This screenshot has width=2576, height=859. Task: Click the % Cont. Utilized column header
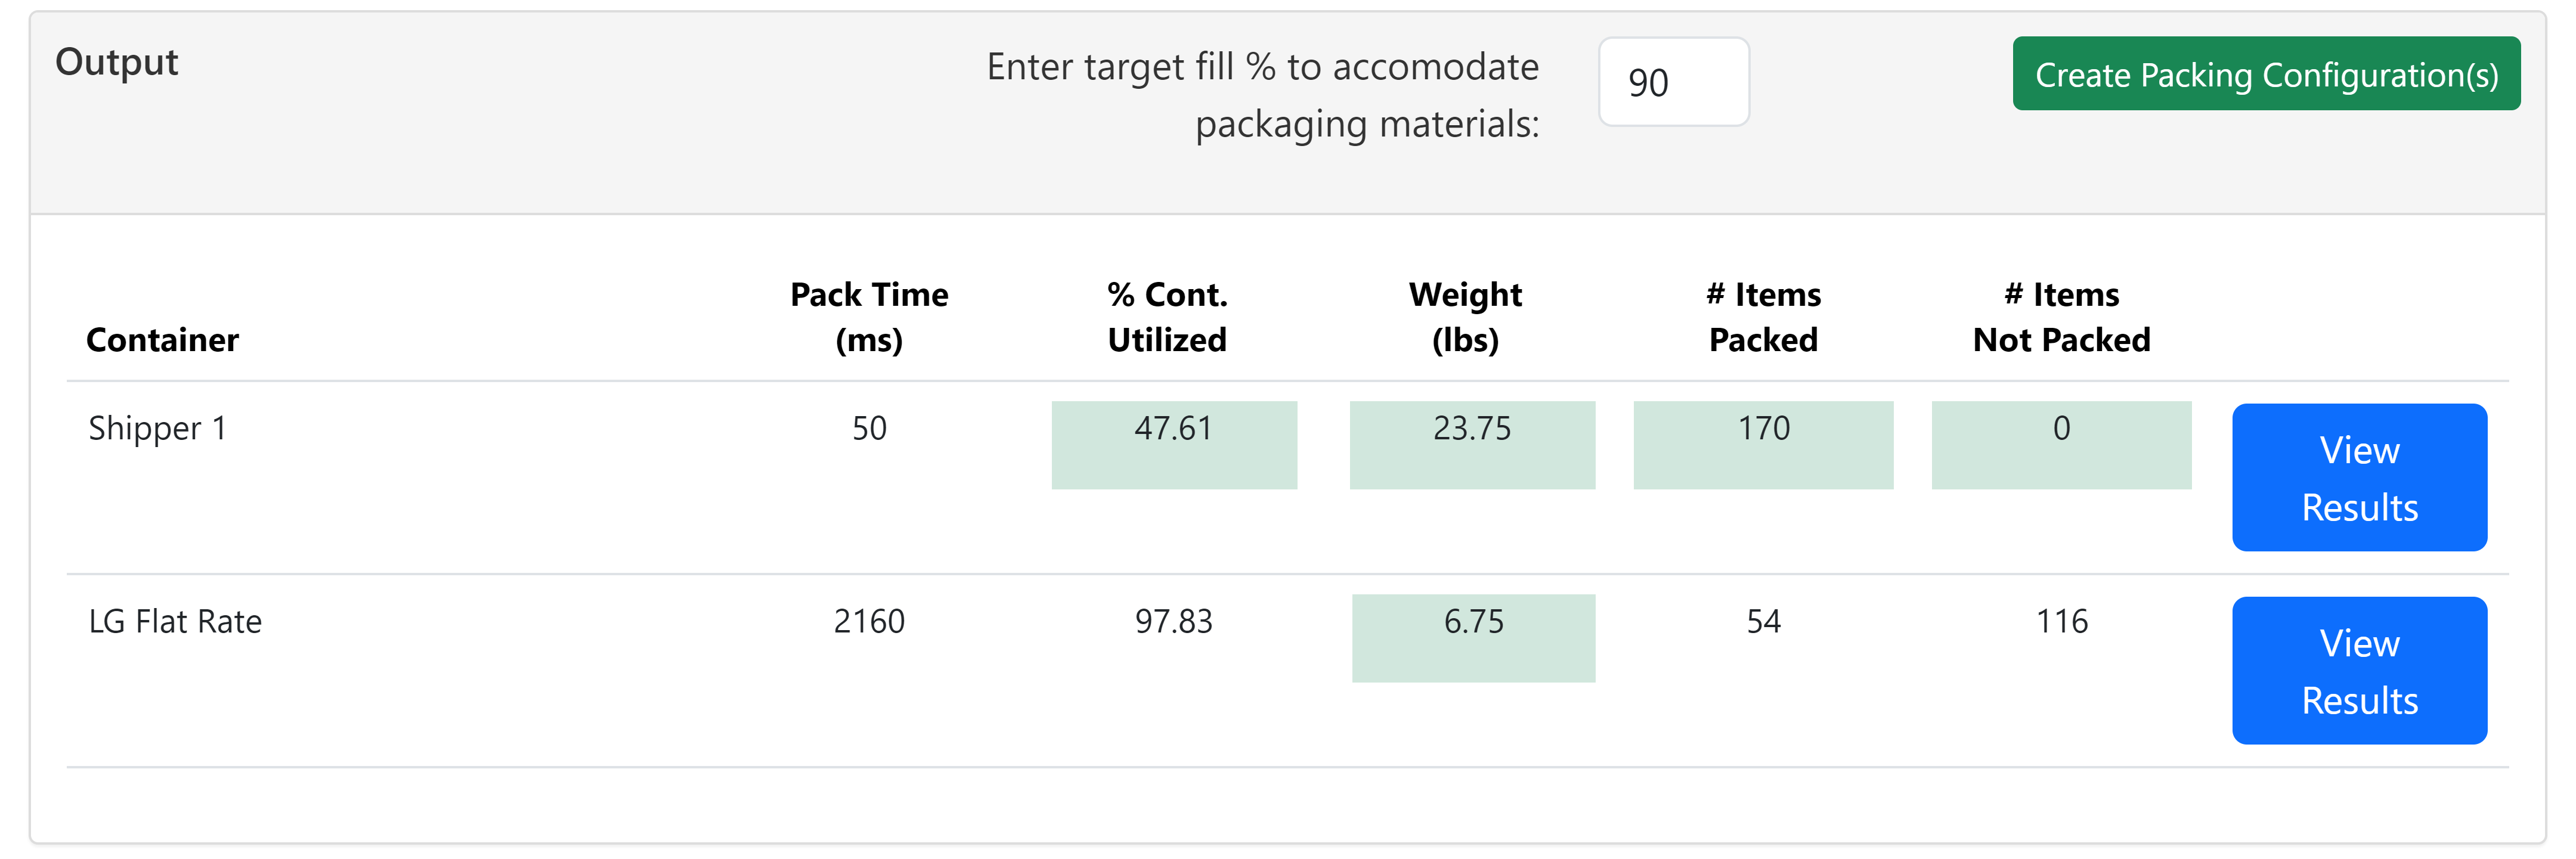coord(1167,317)
